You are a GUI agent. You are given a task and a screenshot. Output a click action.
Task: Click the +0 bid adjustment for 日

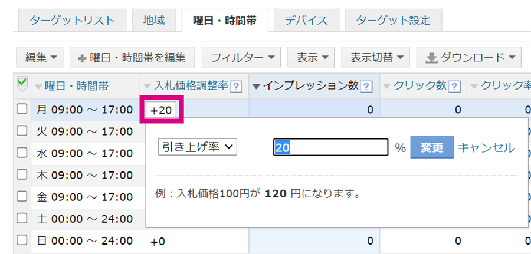[158, 241]
